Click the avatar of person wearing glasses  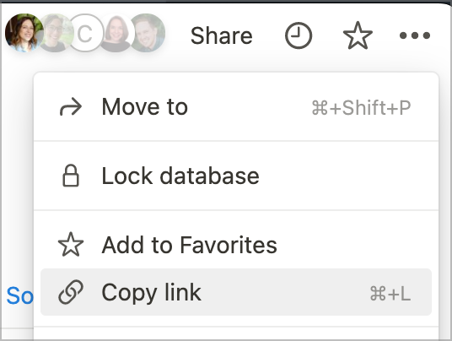(x=55, y=33)
